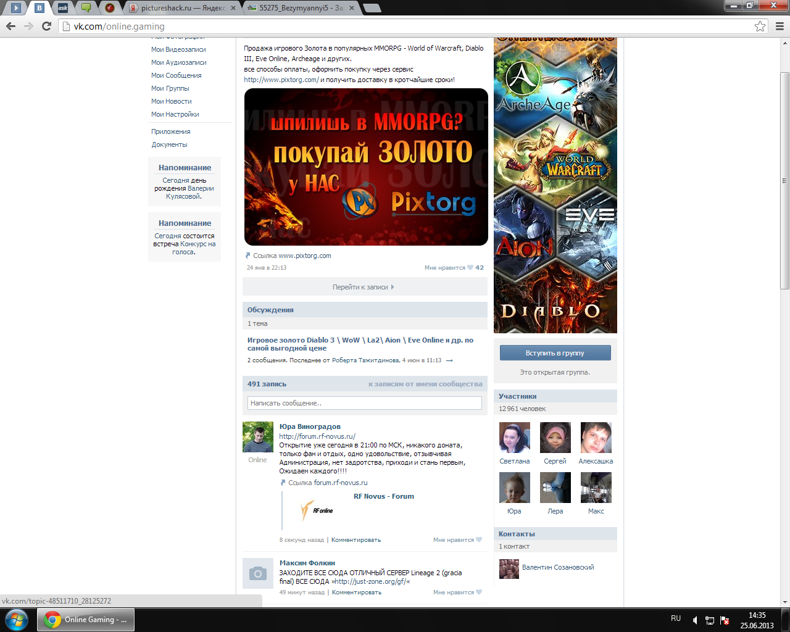Switch to the pinned ask tab
790x632 pixels.
pos(63,8)
